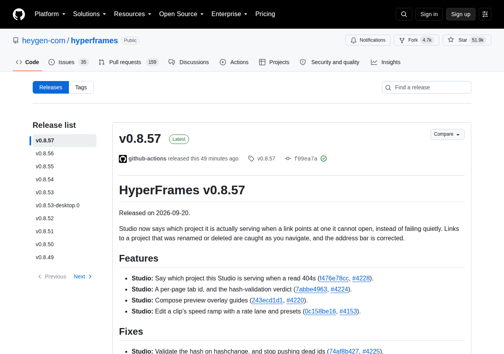Click the commit icon beside f09ea7a
The width and height of the screenshot is (504, 354).
coord(288,159)
